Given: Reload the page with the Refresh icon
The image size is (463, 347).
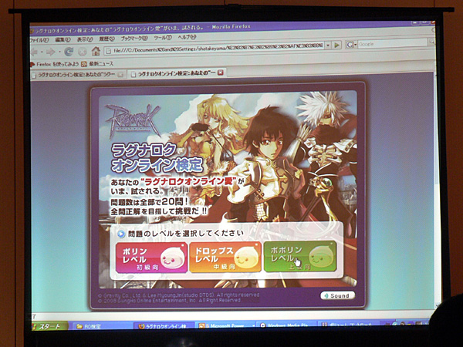Looking at the screenshot, I should tap(69, 52).
